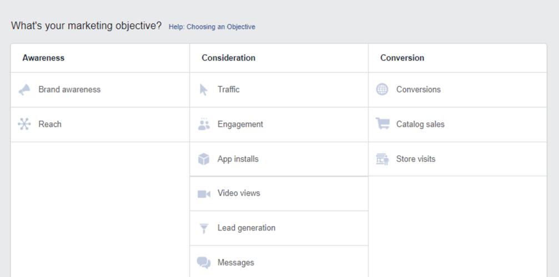Open Help: Choosing an Objective link
The image size is (559, 277).
pyautogui.click(x=211, y=27)
